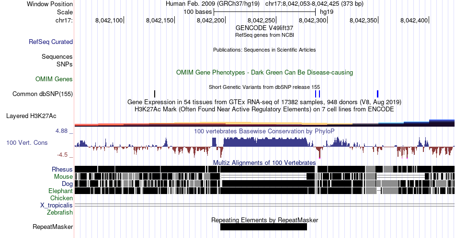Click the OMIM Genes track label

pos(54,79)
